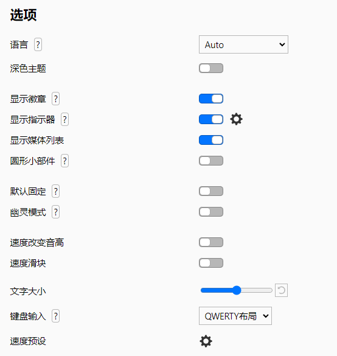The height and width of the screenshot is (356, 337).
Task: Open the 语言 Auto dropdown
Action: pyautogui.click(x=243, y=44)
